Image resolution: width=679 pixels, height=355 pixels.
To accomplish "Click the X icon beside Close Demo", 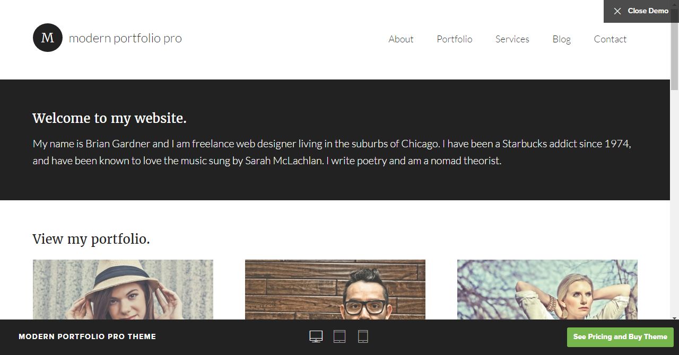I will tap(617, 11).
